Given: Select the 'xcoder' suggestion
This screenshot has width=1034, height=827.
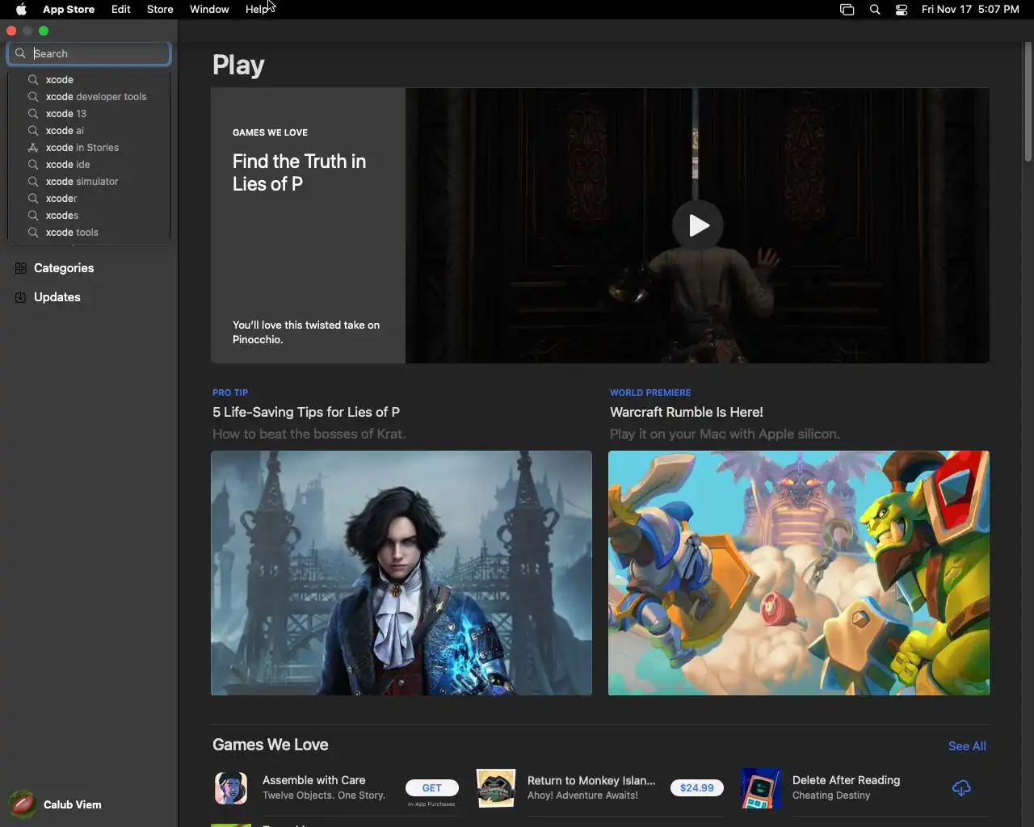Looking at the screenshot, I should [89, 199].
